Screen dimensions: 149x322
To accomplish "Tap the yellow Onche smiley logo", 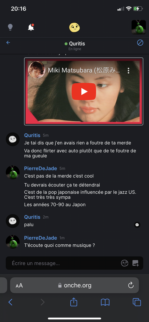I will (x=74, y=27).
